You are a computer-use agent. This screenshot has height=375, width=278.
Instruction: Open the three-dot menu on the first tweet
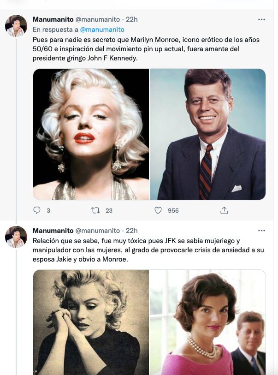pos(261,19)
